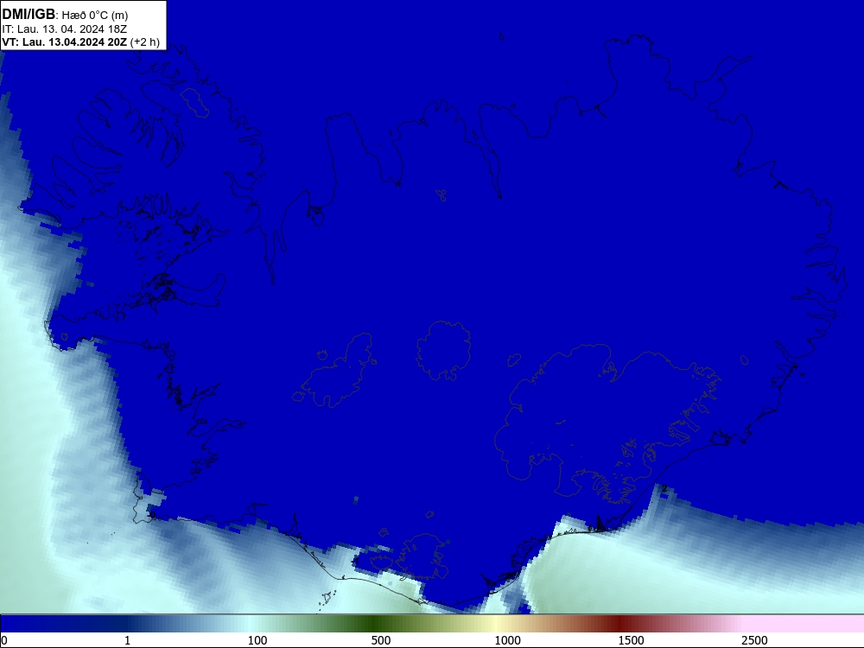Click the 1000 label on the color scale
Screen dimensions: 864x648
coord(507,640)
